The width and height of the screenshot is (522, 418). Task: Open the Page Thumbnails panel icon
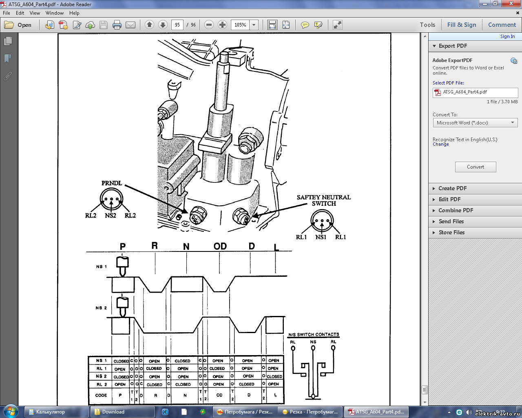[x=8, y=41]
